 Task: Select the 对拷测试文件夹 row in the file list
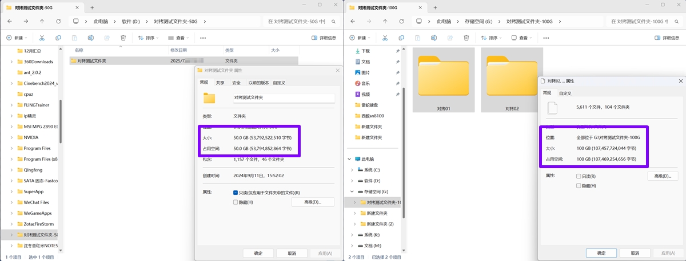183,60
